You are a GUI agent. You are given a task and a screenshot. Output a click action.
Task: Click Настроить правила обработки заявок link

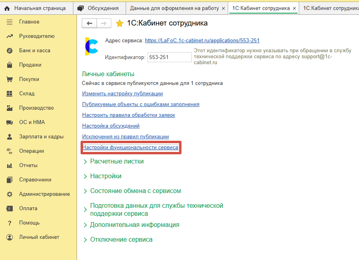128,115
